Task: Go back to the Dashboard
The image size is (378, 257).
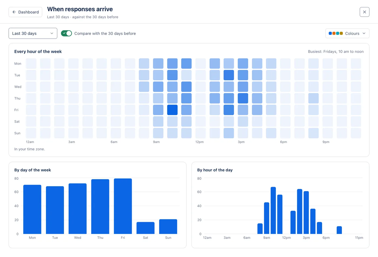Action: pos(25,12)
